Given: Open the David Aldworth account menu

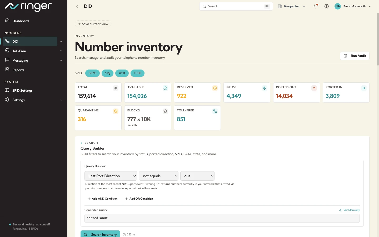Looking at the screenshot, I should 353,6.
